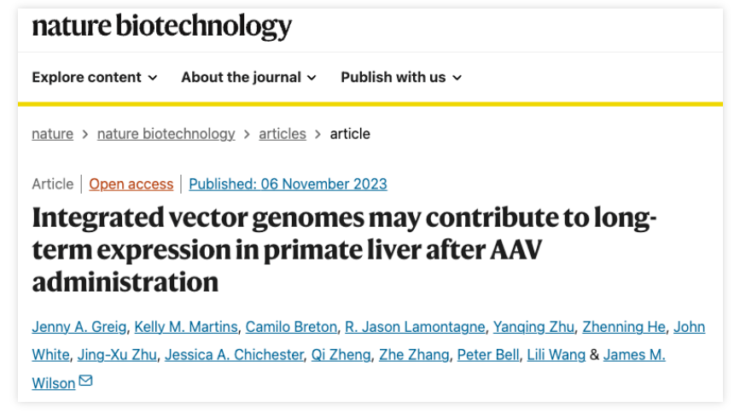This screenshot has height=413, width=740.
Task: Open author Kelly M. Martins profile
Action: (x=186, y=327)
